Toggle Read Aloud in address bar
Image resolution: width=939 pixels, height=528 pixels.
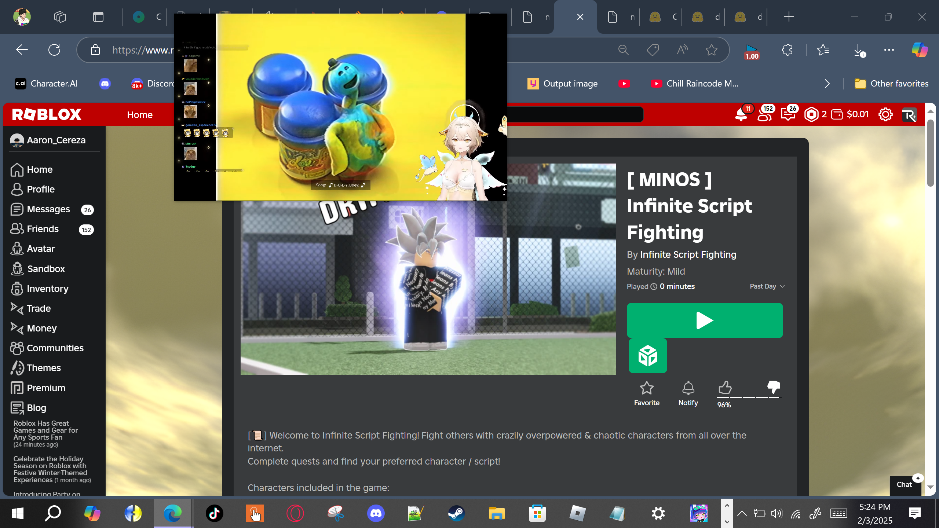(682, 50)
